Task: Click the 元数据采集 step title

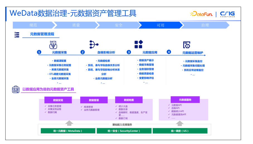Action: pos(59,52)
